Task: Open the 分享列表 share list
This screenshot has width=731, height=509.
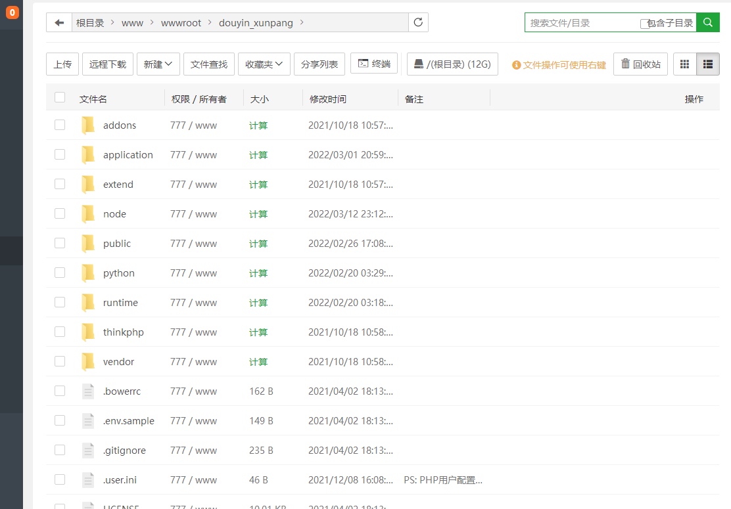Action: point(319,64)
